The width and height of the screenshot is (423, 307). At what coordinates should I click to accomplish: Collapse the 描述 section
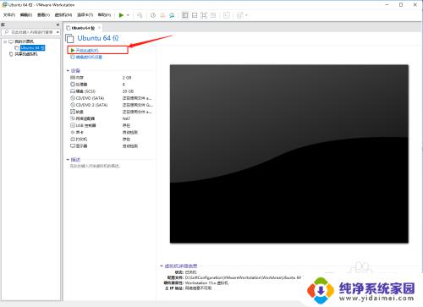[x=68, y=160]
